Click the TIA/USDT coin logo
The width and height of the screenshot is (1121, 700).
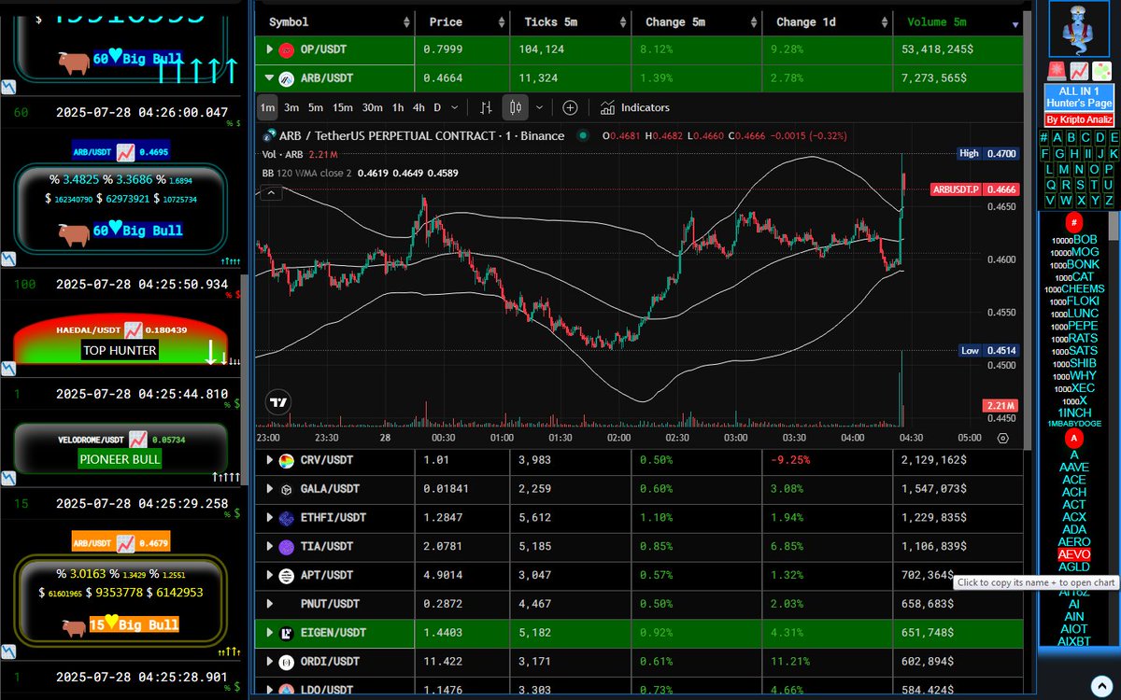tap(287, 547)
